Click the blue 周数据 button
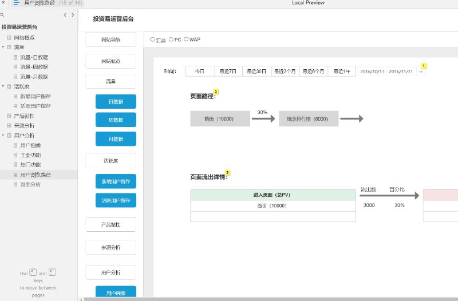The width and height of the screenshot is (458, 301). pos(116,120)
